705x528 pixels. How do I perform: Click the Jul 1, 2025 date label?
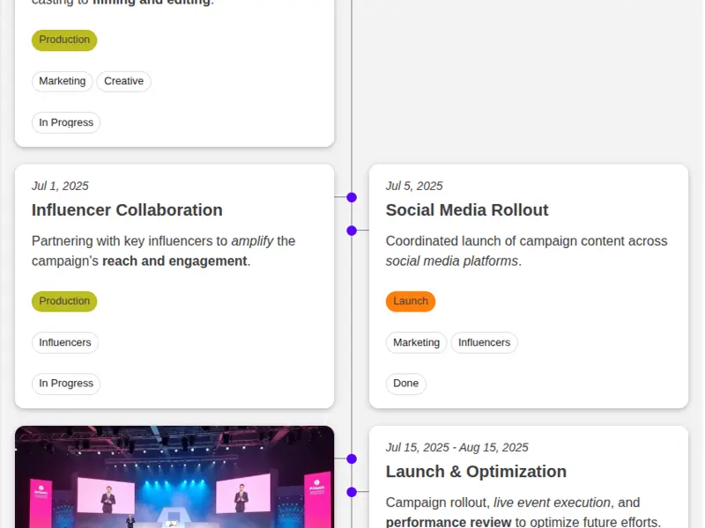(60, 186)
